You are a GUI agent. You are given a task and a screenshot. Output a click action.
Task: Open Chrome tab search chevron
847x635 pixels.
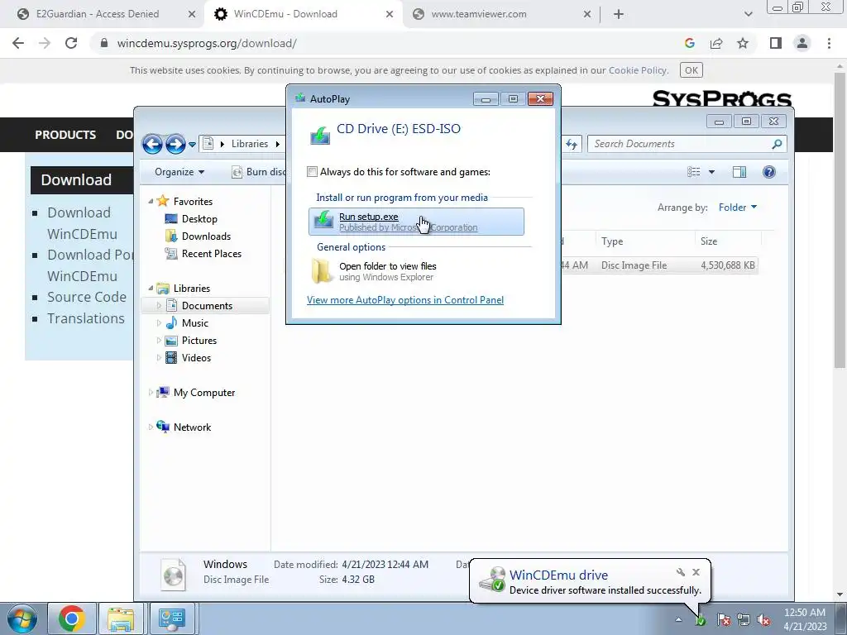pyautogui.click(x=748, y=14)
